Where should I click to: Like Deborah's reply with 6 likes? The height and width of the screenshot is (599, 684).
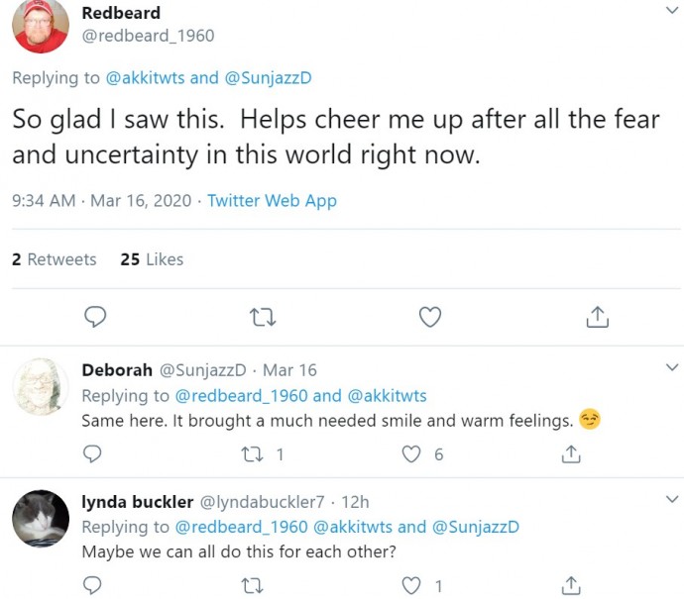pos(411,454)
